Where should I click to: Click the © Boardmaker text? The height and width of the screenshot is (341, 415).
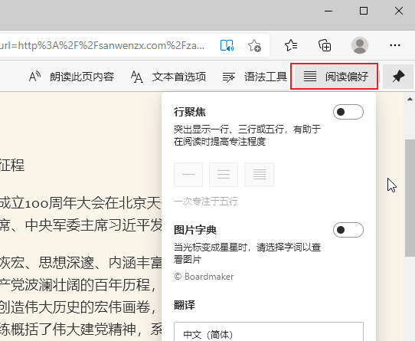coord(204,277)
